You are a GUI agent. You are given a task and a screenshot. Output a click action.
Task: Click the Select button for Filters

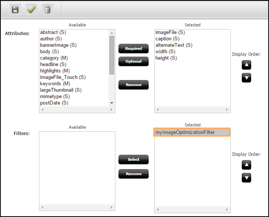coord(134,159)
